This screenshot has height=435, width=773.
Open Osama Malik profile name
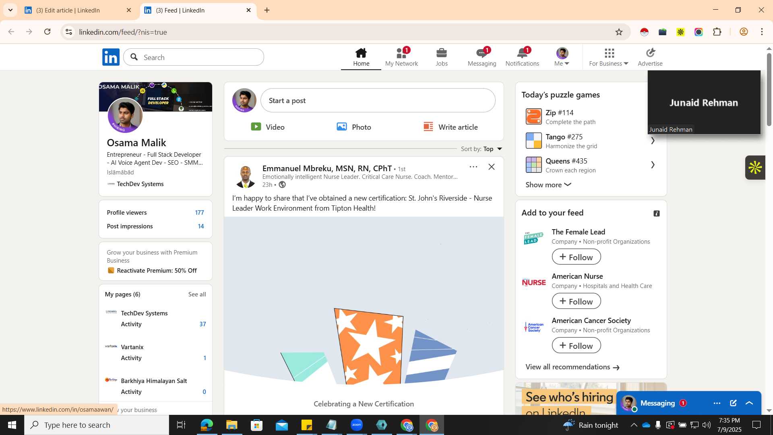pos(136,143)
